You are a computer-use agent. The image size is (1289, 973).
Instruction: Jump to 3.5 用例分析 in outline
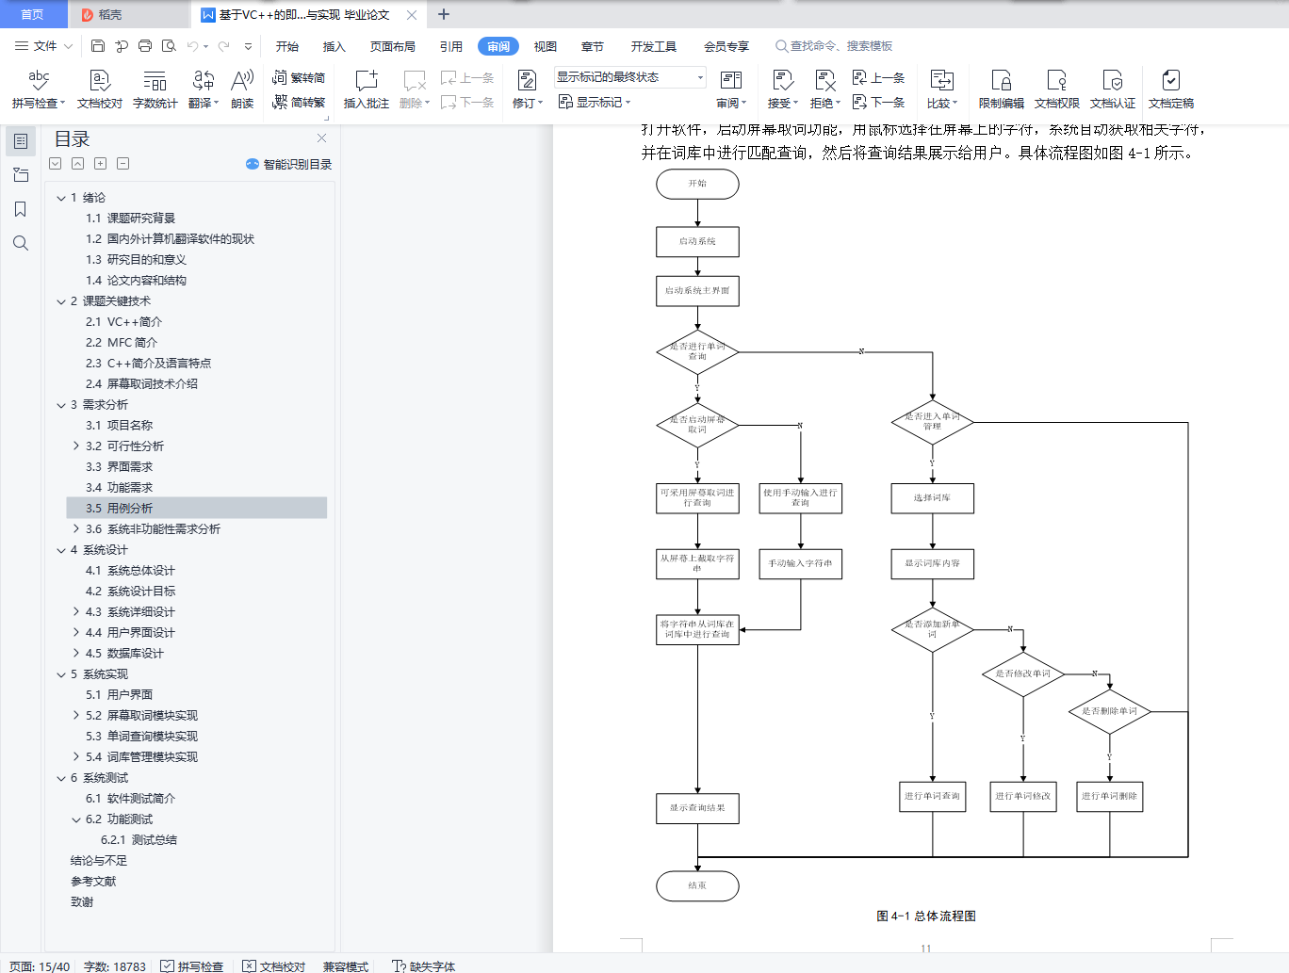[x=197, y=509]
